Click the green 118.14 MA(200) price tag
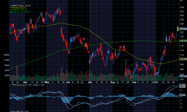This screenshot has width=187, height=112. [x=183, y=41]
